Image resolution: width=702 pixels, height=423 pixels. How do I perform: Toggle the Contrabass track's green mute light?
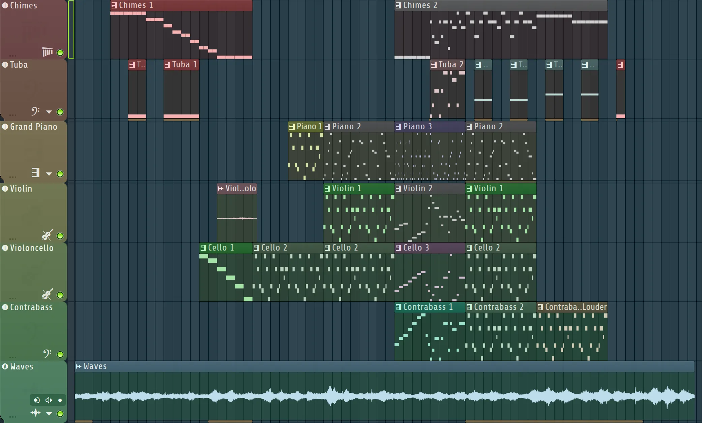[60, 354]
